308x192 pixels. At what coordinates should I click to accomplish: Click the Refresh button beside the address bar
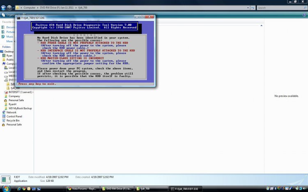(253, 8)
